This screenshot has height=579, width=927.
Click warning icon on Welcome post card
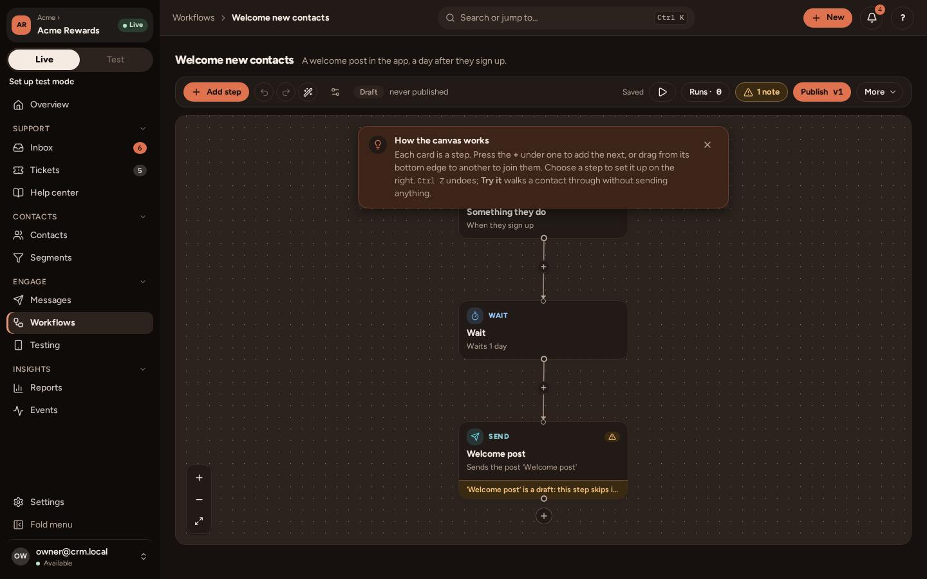(612, 437)
